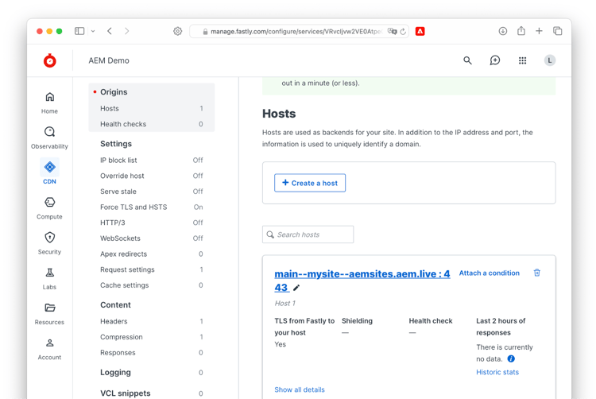Image resolution: width=596 pixels, height=399 pixels.
Task: Open VCL snippets section
Action: pyautogui.click(x=151, y=393)
